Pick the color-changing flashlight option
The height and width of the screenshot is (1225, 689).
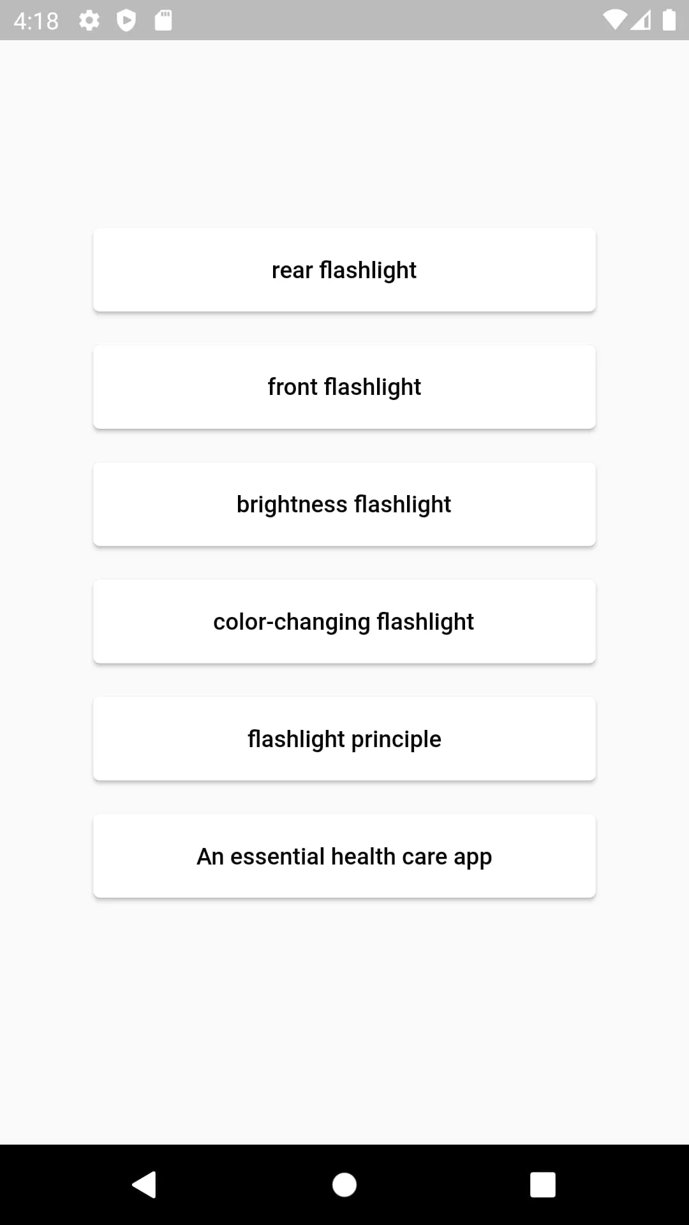344,621
